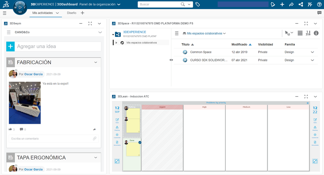Sort by the Modificado column header

[x=239, y=45]
